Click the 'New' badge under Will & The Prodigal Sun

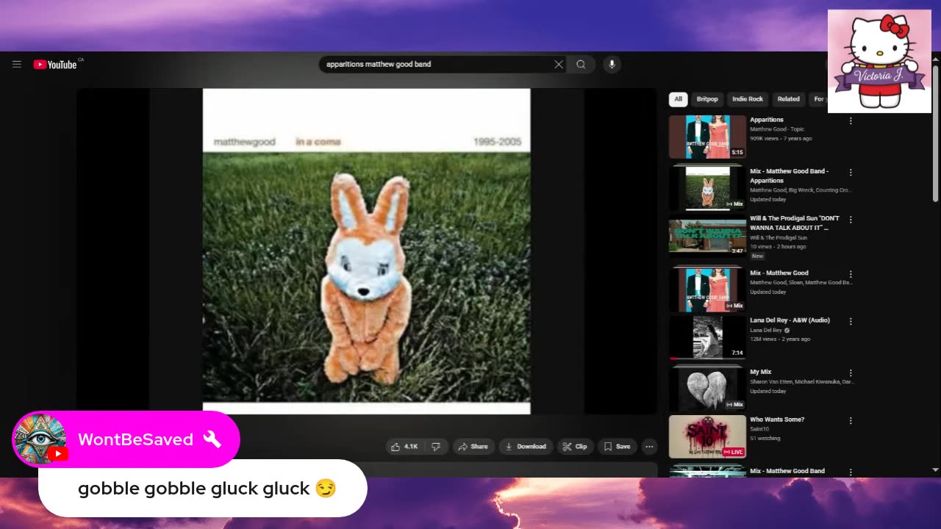click(x=757, y=256)
